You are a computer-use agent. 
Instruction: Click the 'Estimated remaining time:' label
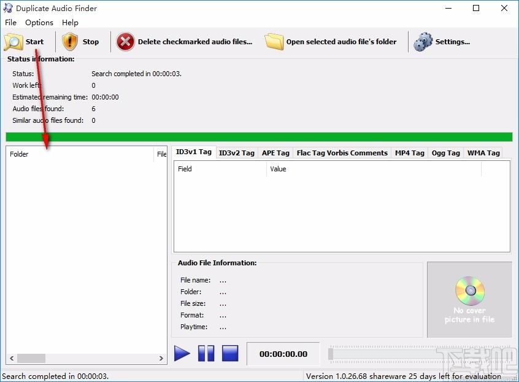(50, 97)
